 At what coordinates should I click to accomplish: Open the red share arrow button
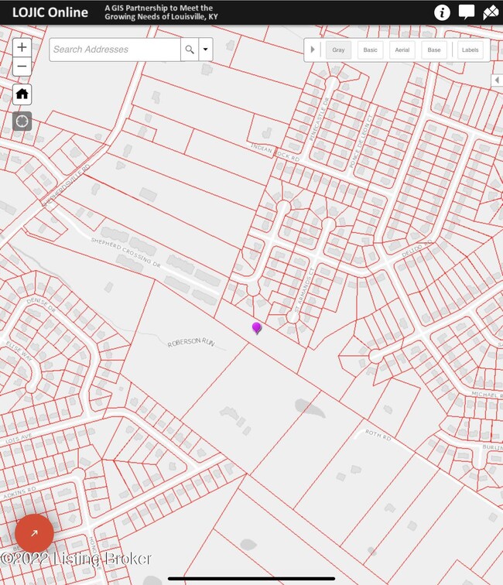pos(34,533)
